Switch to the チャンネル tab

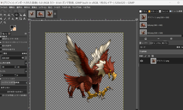[155, 43]
